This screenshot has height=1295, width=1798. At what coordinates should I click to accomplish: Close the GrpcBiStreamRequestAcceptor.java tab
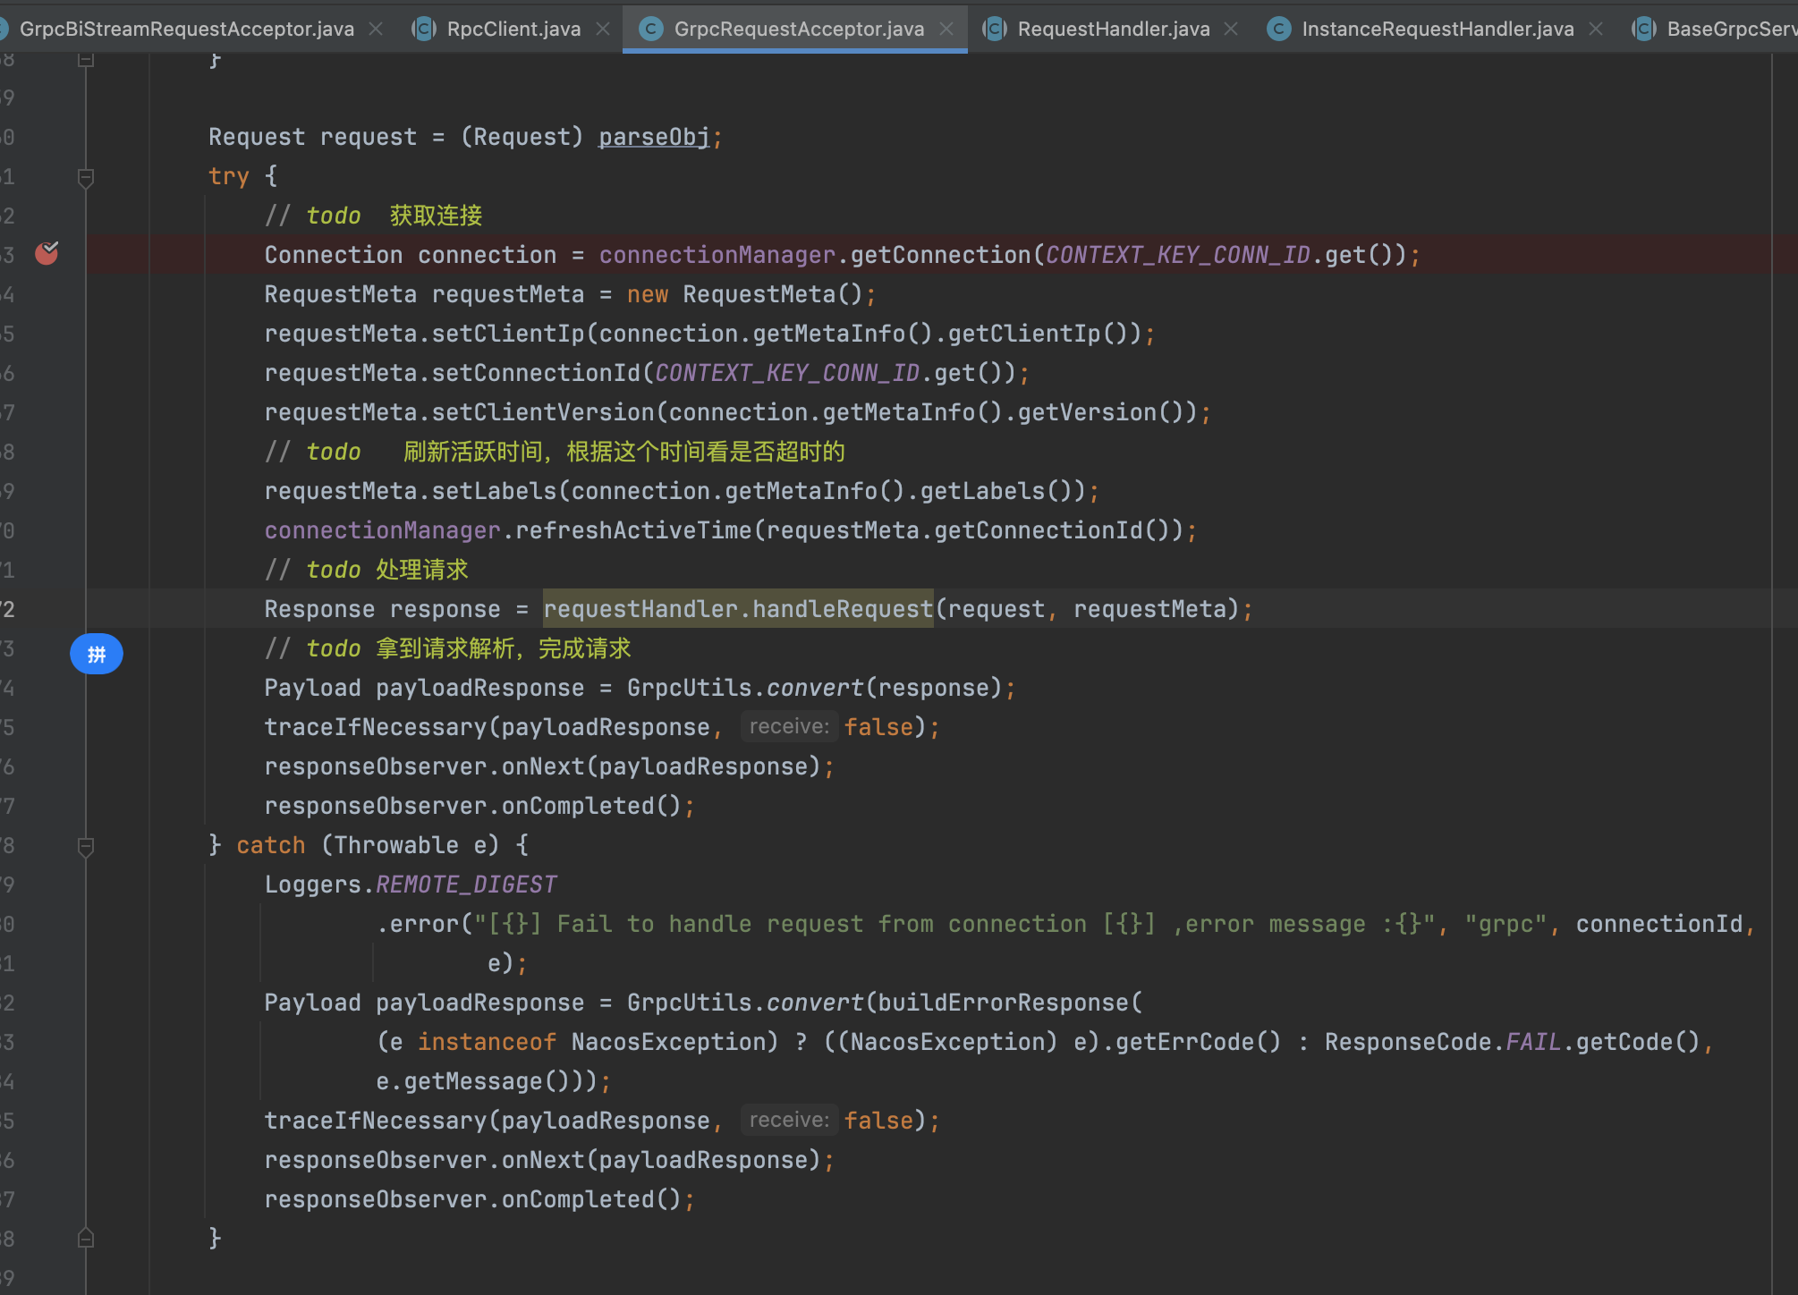point(377,29)
